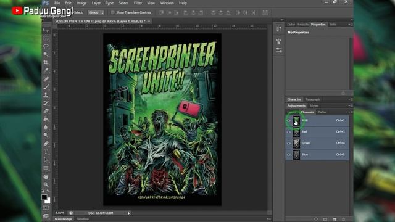Enable Show Transform Controls checkbox
Screen dimensions: 395x222
tap(112, 12)
